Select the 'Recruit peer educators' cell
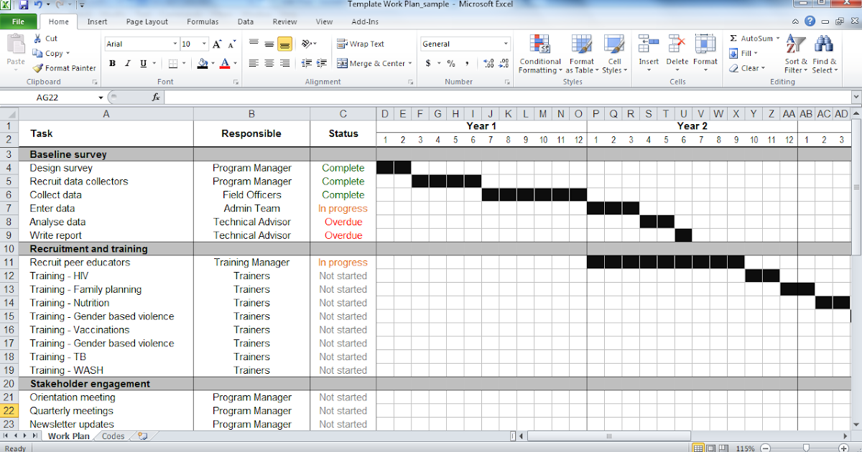 click(x=106, y=263)
